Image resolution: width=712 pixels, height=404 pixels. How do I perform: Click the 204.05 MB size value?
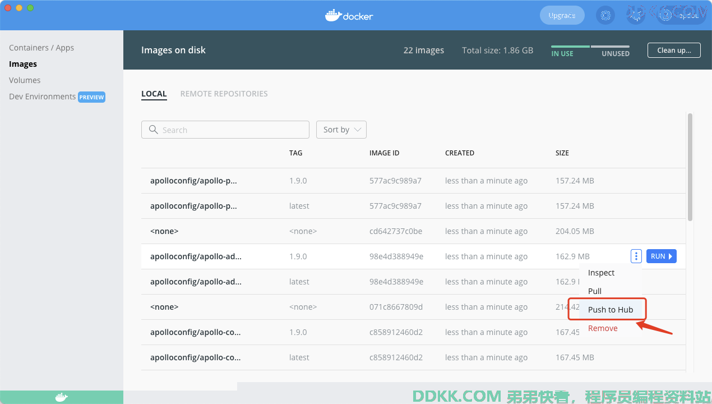click(x=575, y=231)
